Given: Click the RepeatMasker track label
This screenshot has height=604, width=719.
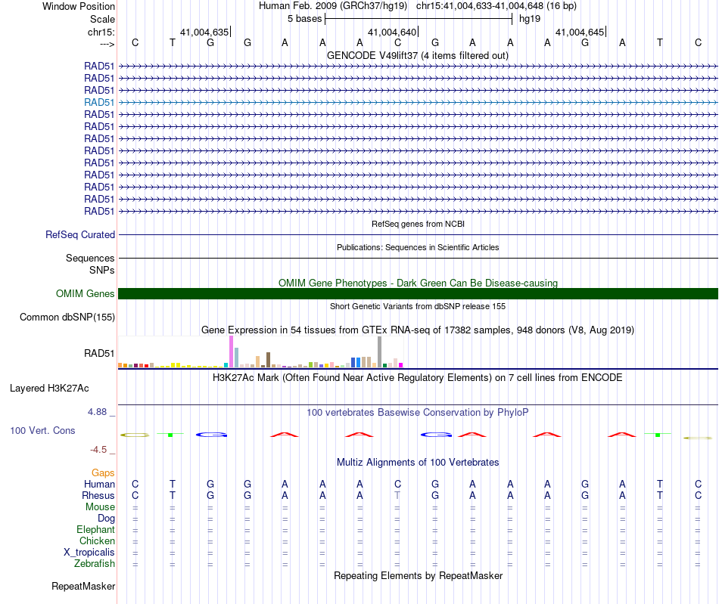Looking at the screenshot, I should click(83, 586).
